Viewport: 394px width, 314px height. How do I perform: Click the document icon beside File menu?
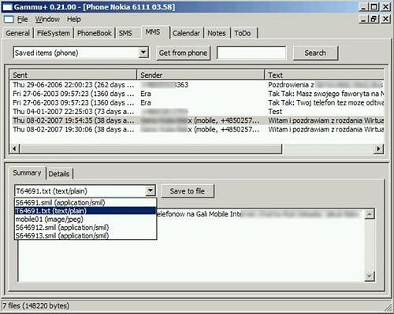[x=9, y=19]
